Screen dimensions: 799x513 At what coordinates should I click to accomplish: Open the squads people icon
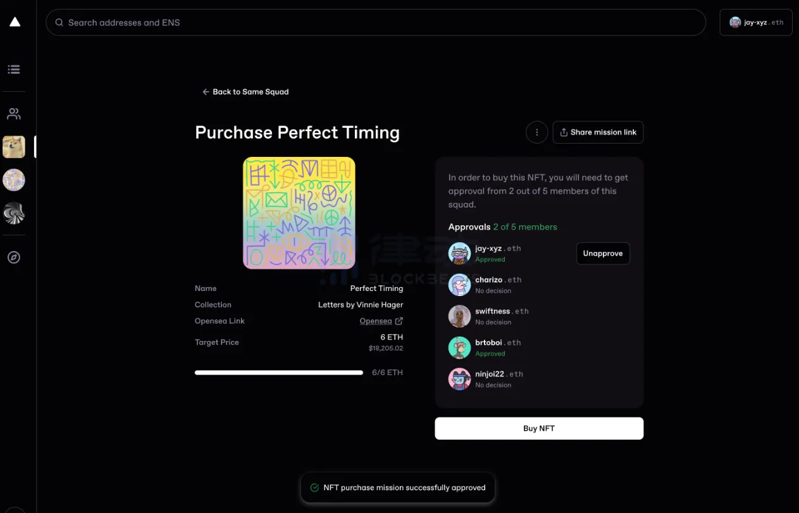[x=14, y=114]
